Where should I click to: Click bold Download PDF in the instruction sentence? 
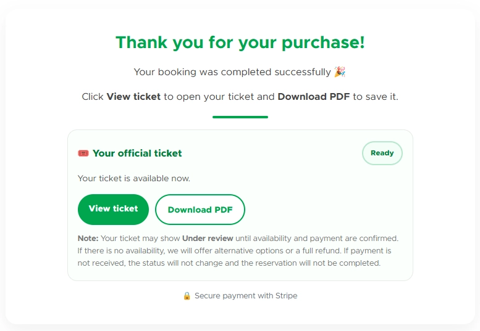pyautogui.click(x=313, y=97)
